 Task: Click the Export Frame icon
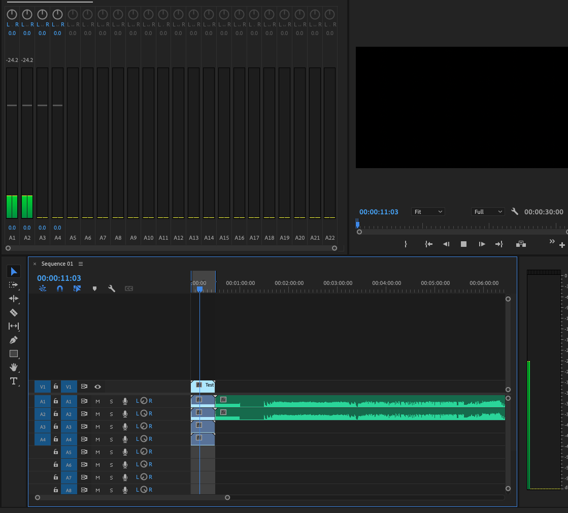[521, 244]
